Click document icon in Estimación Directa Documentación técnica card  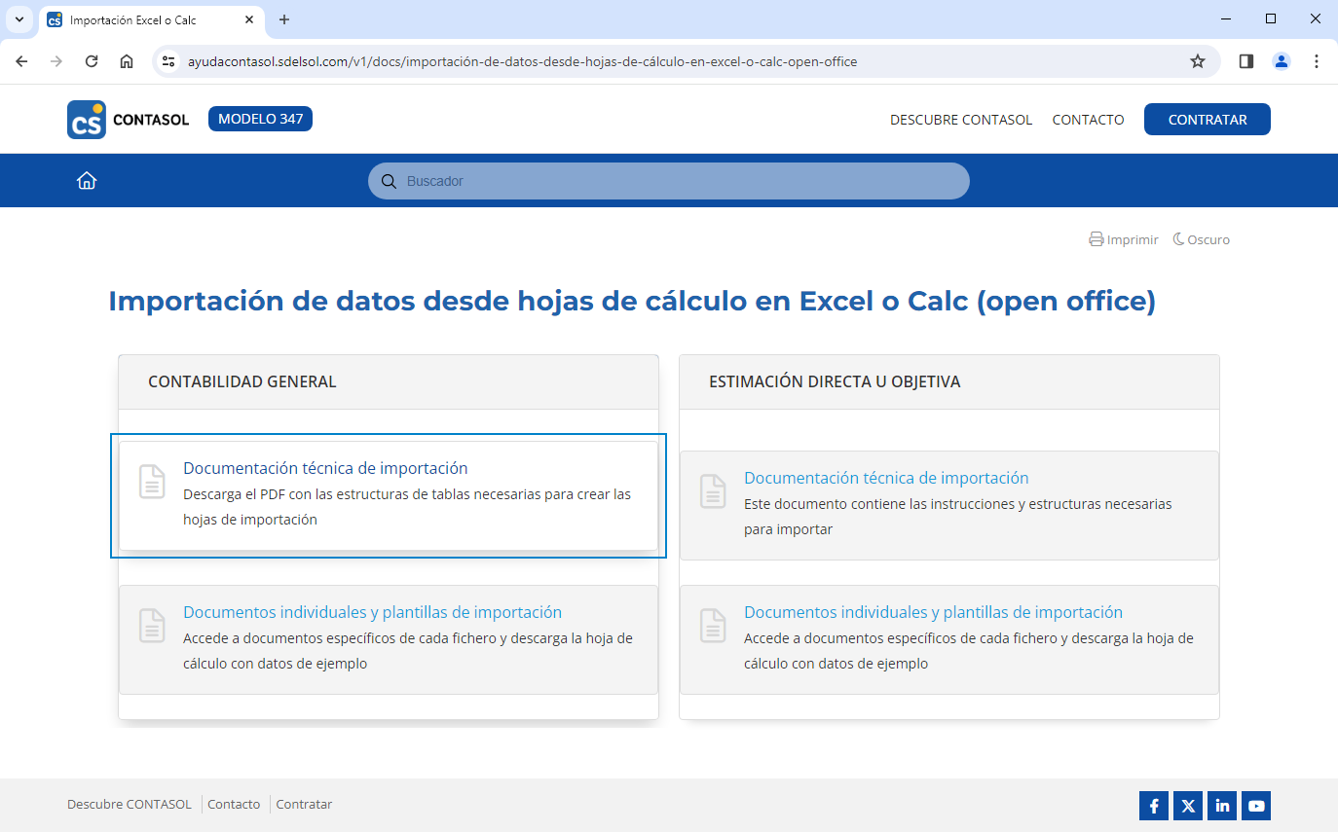click(713, 491)
